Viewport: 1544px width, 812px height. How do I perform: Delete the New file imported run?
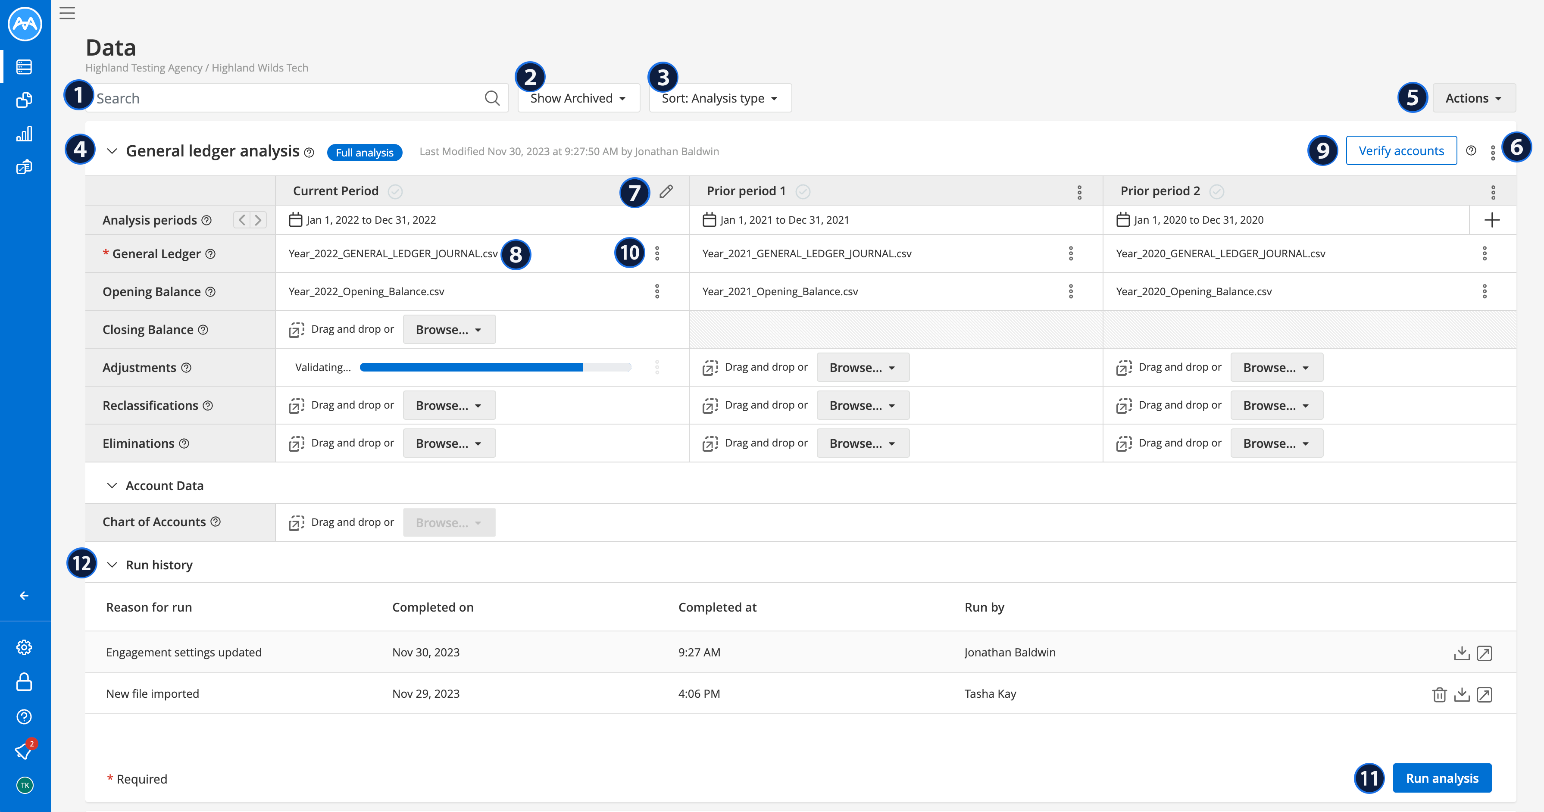coord(1439,694)
